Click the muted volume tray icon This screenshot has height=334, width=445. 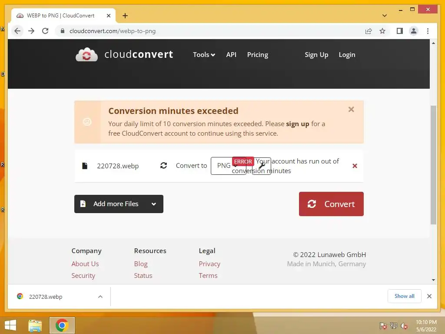pyautogui.click(x=404, y=326)
